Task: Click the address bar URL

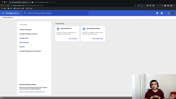Action: [28, 5]
